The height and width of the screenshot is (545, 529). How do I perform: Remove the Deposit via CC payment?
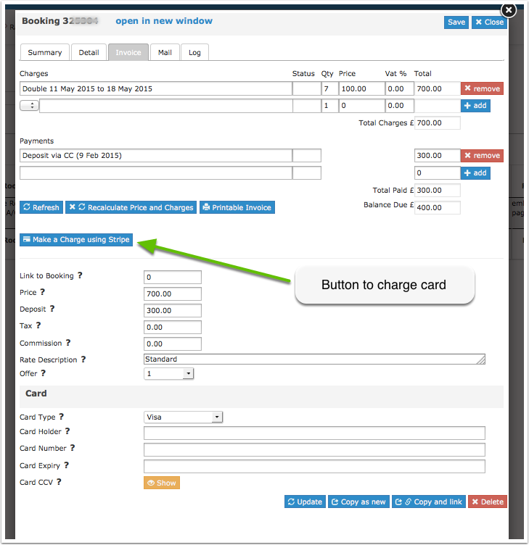click(x=482, y=156)
